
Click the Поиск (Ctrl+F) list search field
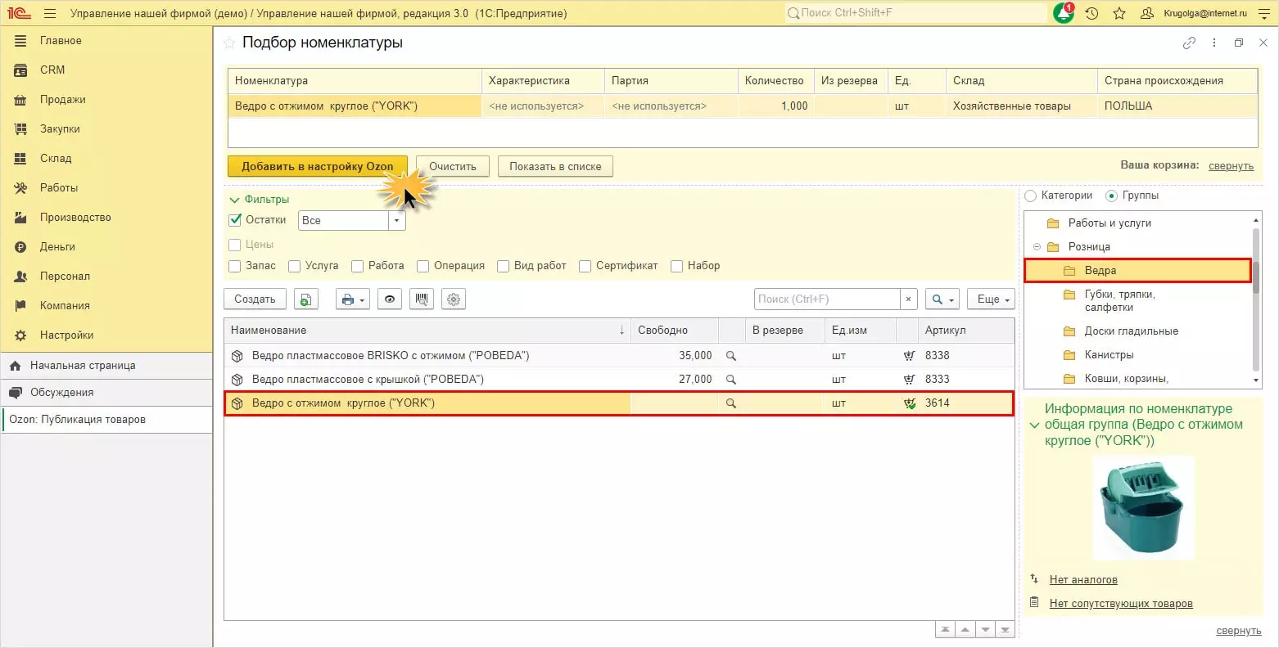coord(825,299)
